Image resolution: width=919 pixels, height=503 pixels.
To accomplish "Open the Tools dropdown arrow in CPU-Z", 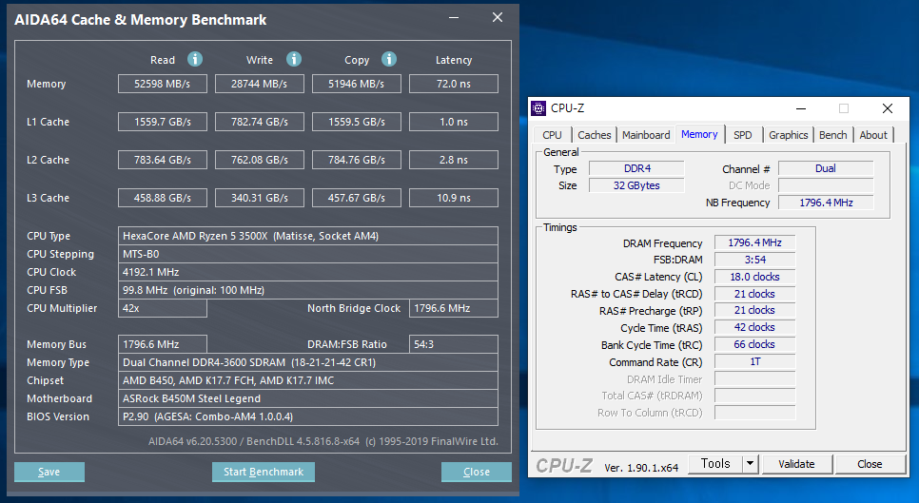I will pos(750,464).
